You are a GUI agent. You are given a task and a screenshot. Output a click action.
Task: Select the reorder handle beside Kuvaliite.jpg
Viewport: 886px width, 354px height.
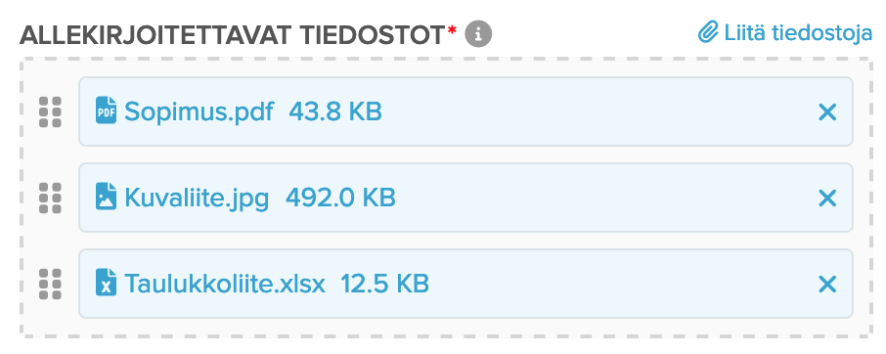click(x=50, y=198)
